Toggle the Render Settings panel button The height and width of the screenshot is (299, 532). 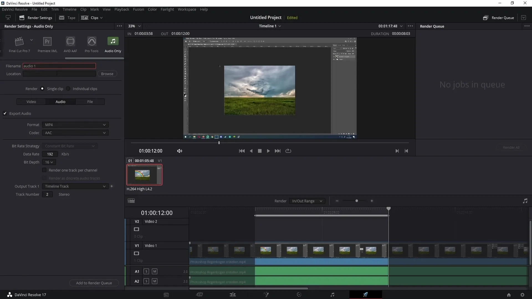pyautogui.click(x=36, y=18)
